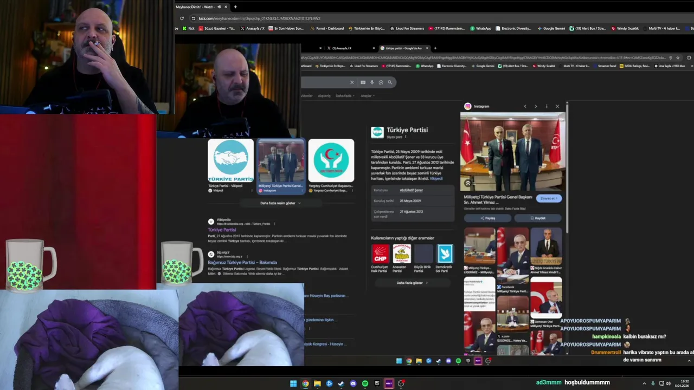This screenshot has height=390, width=694.
Task: Open the Daha Fazla Bilgi copyright link
Action: [516, 209]
